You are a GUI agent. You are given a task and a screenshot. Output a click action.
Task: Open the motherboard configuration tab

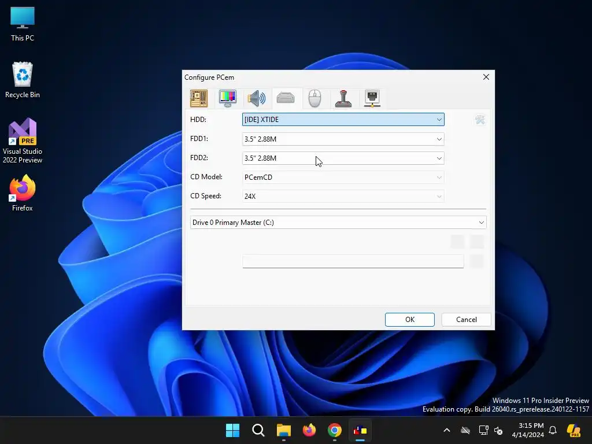point(199,98)
